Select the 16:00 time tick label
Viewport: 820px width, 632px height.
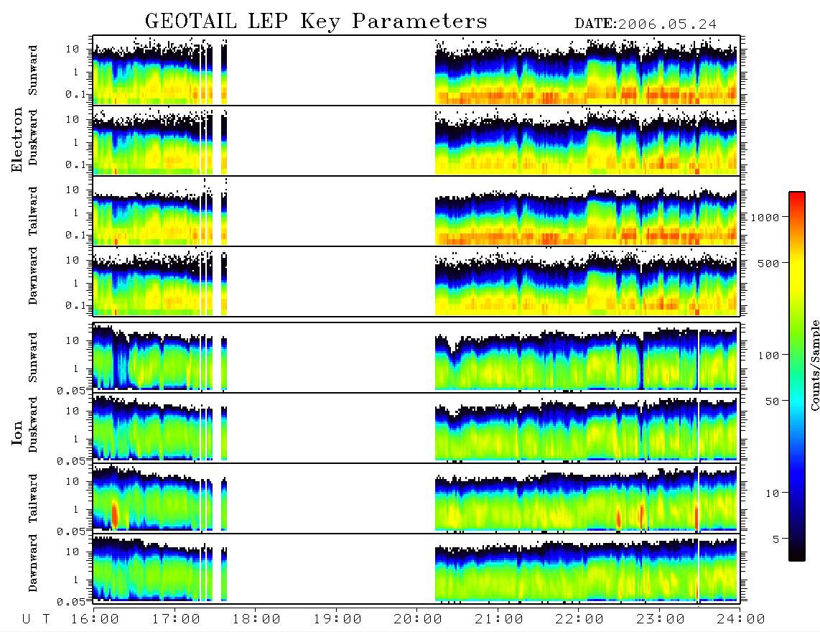coord(95,620)
